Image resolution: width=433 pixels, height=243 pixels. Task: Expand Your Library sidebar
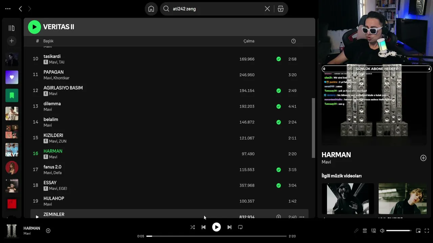click(12, 28)
